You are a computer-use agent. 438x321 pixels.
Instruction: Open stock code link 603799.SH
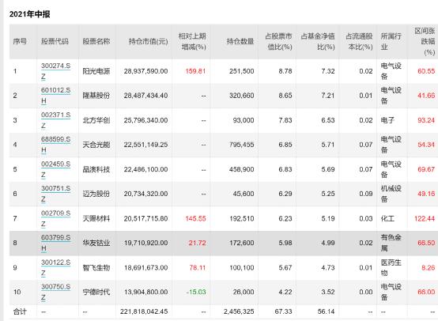click(x=55, y=243)
